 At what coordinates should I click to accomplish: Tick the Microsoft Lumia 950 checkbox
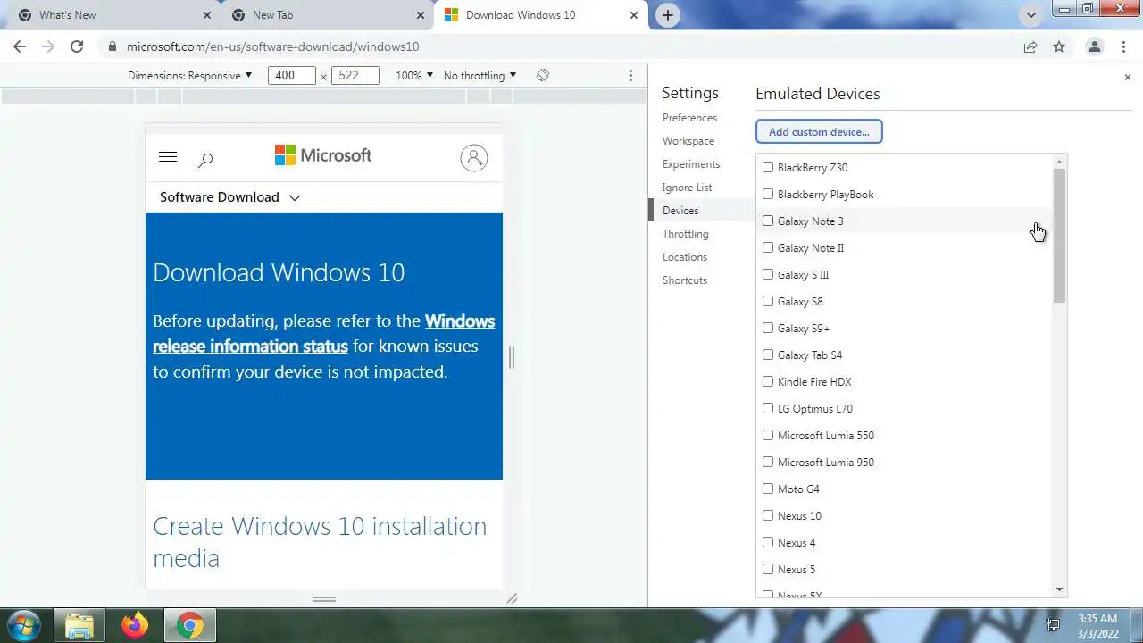pos(768,462)
